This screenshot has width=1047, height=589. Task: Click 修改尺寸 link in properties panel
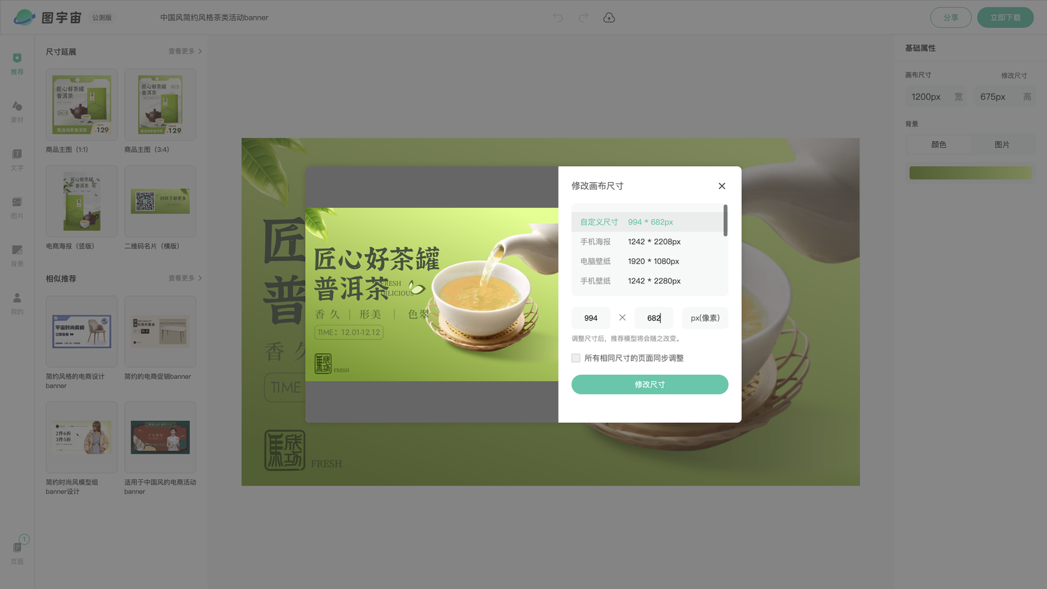tap(1013, 75)
